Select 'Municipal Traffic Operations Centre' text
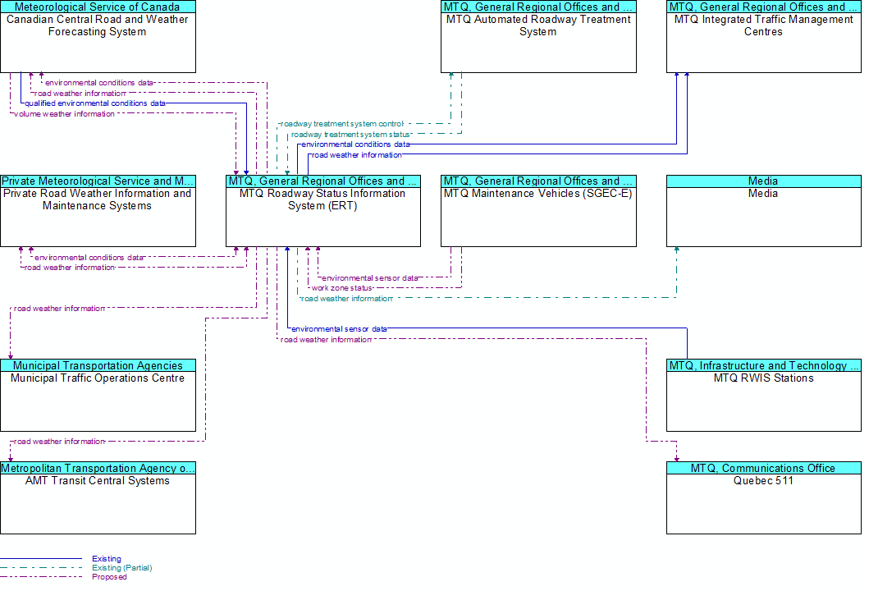 98,378
